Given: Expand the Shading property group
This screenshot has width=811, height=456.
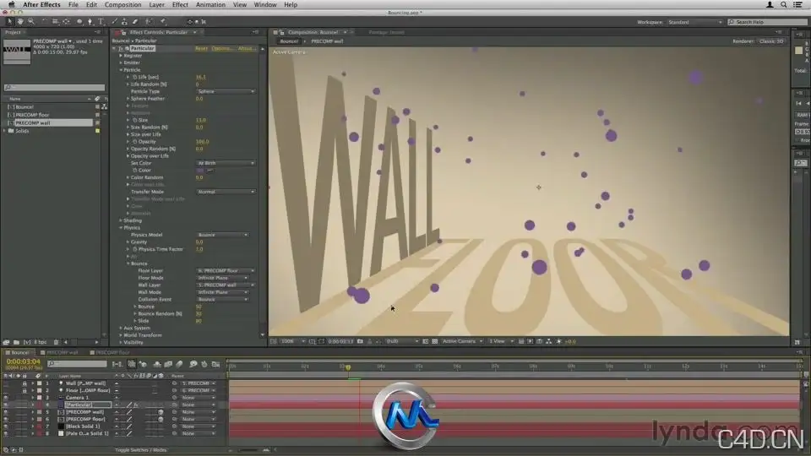Looking at the screenshot, I should click(121, 220).
